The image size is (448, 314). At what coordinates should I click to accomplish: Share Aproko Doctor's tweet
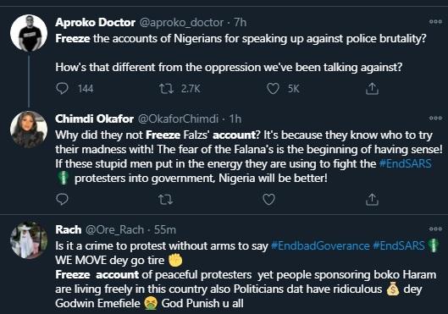(372, 89)
